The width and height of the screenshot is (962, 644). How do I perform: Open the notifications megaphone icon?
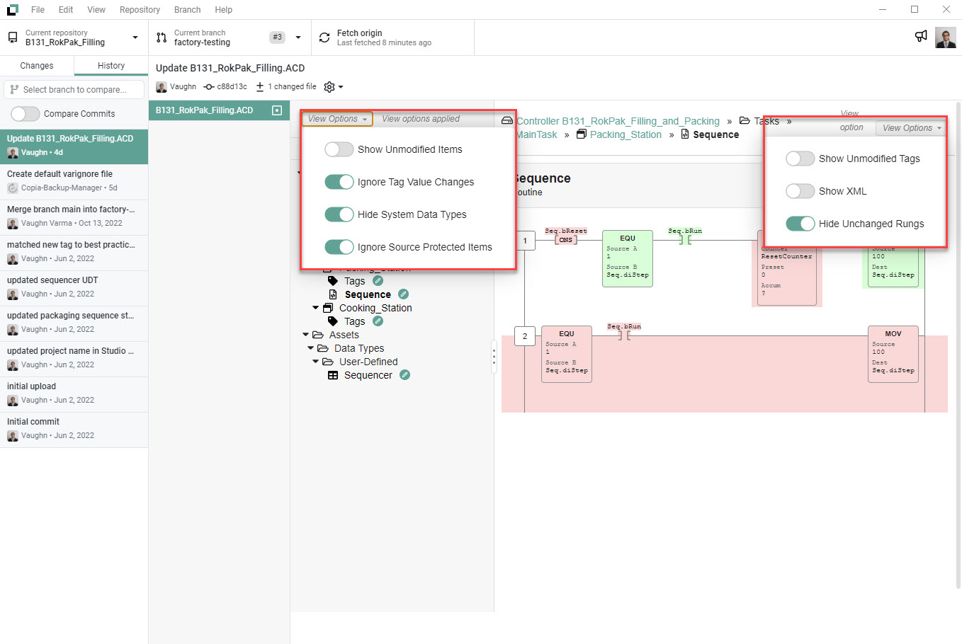coord(920,36)
